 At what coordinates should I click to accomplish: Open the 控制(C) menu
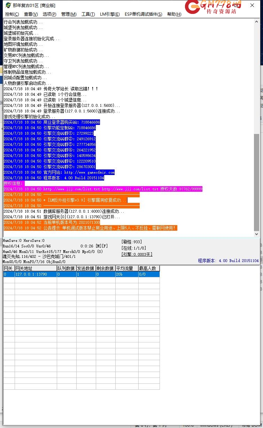coord(12,14)
